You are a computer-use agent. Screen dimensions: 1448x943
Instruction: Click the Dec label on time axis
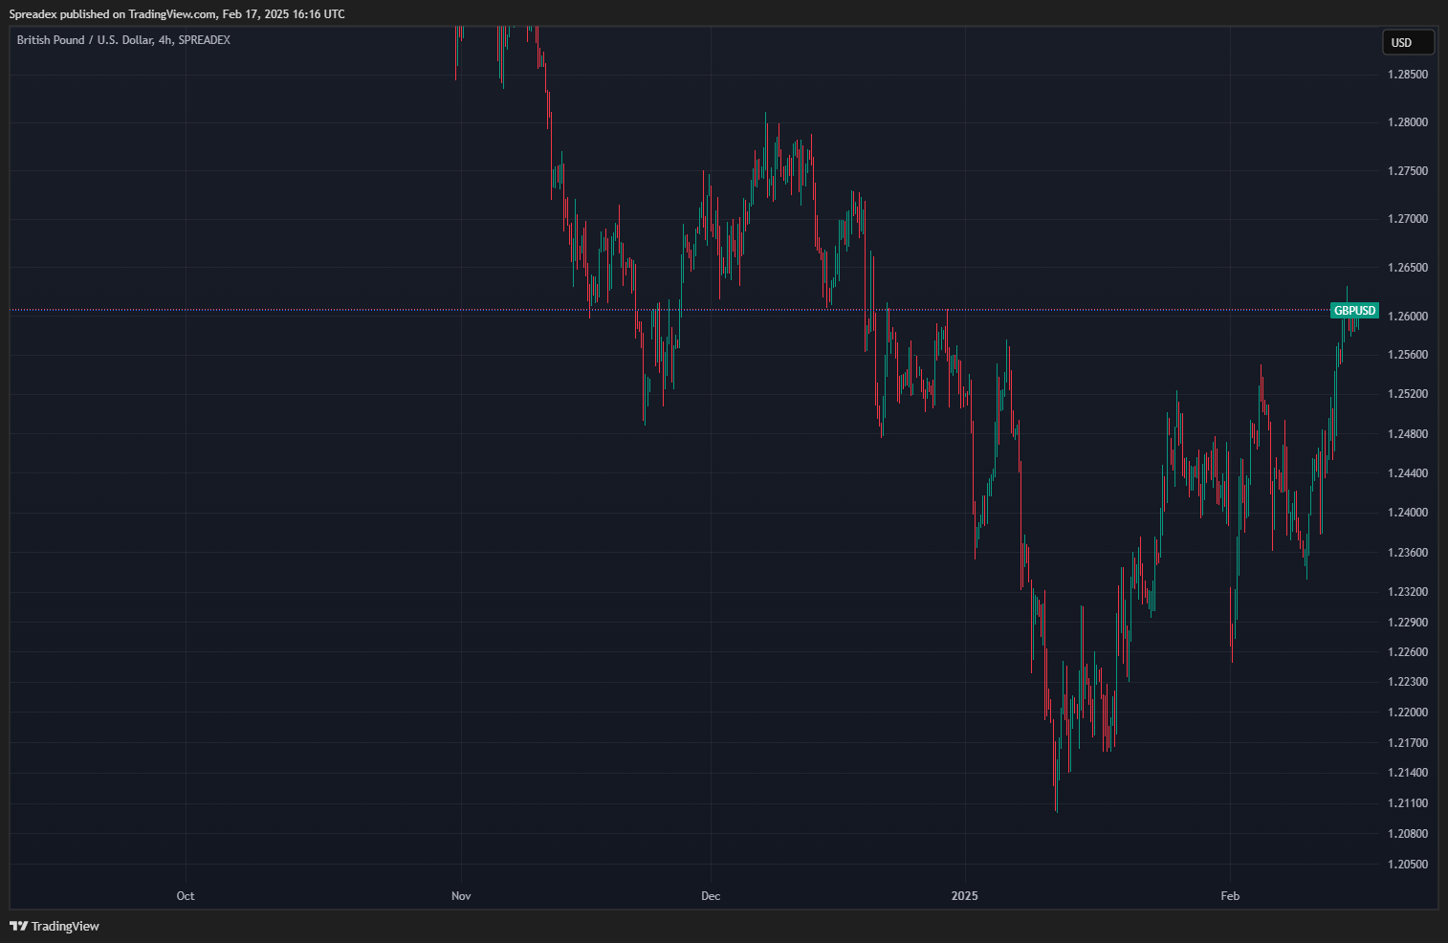[x=711, y=896]
